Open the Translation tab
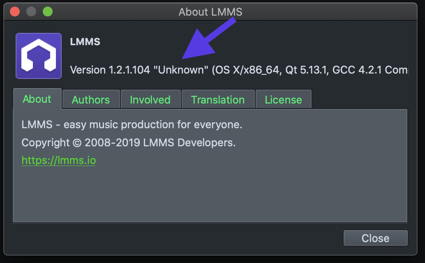 click(x=218, y=99)
